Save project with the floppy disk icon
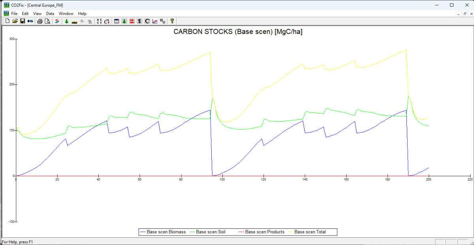474x245 pixels. click(23, 21)
